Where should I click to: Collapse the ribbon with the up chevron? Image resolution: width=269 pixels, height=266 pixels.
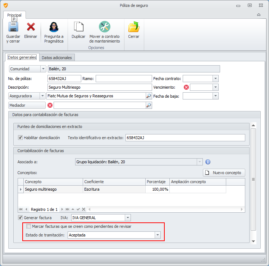259,15
